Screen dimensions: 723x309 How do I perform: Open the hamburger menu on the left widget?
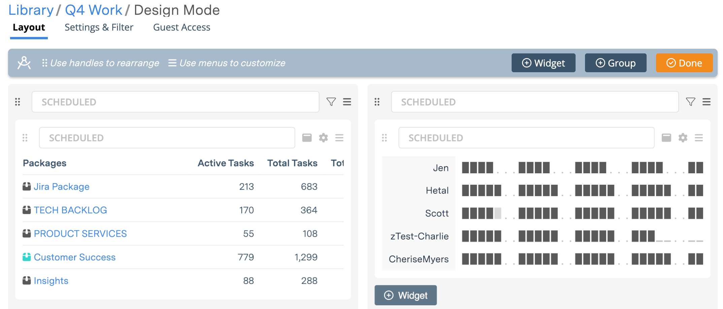coord(347,102)
